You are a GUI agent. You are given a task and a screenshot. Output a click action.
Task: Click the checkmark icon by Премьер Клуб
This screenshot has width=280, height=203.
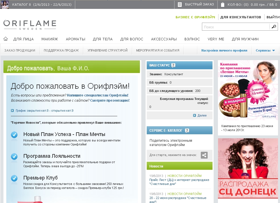tap(14, 178)
